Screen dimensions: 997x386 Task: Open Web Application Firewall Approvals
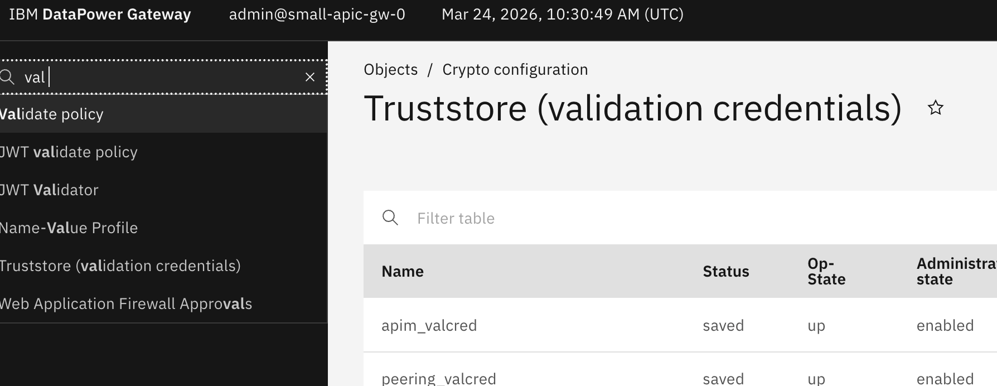(126, 304)
